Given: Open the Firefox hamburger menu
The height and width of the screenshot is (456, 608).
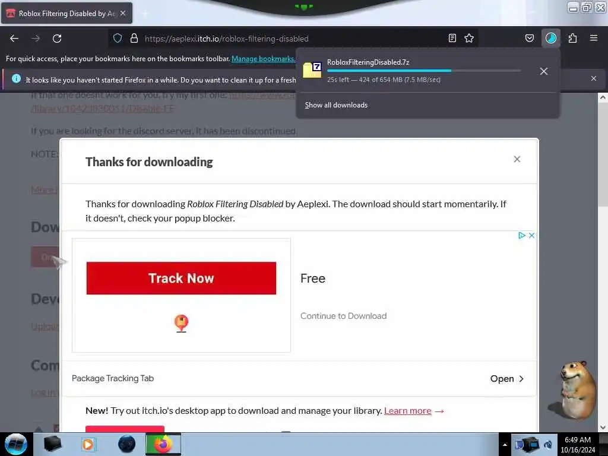Looking at the screenshot, I should pos(594,38).
